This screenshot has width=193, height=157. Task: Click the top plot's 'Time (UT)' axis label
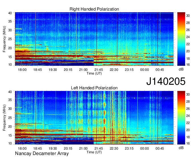[x=94, y=73]
